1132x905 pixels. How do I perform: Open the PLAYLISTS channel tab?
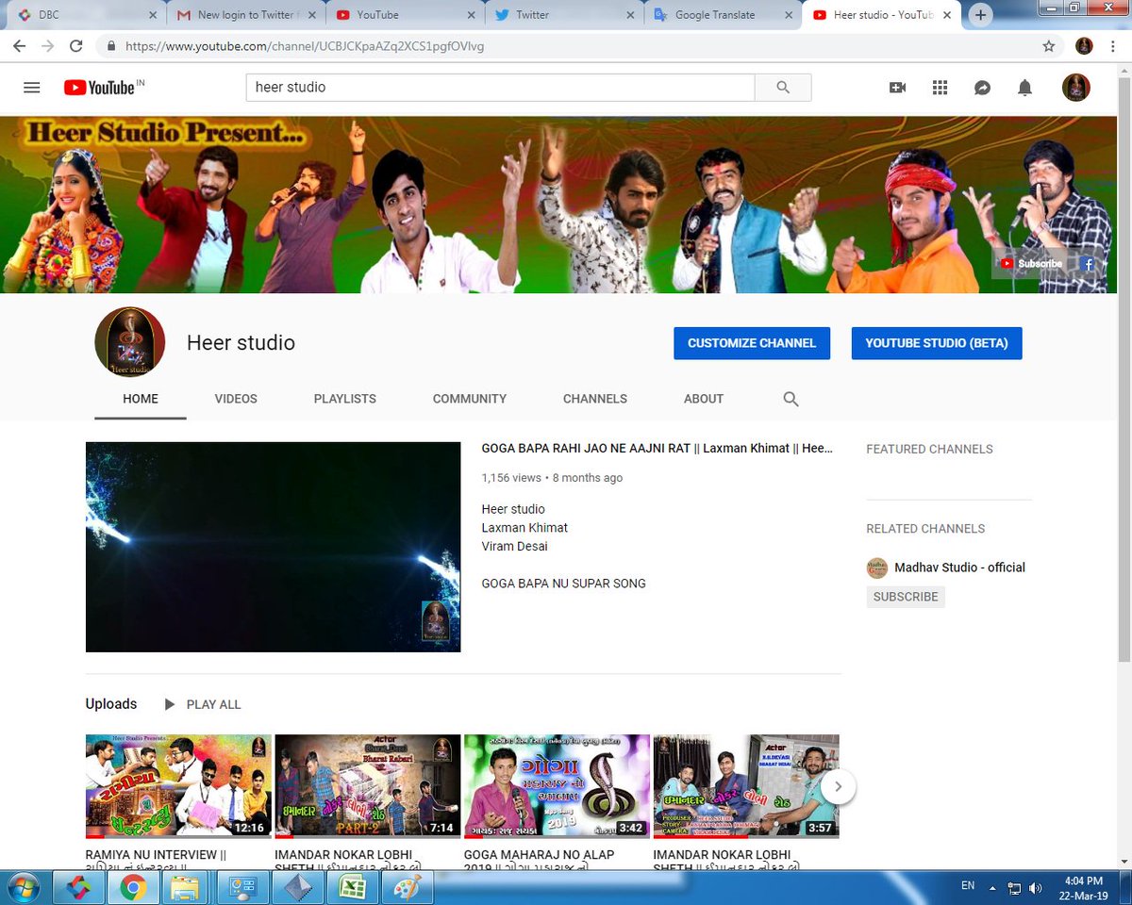click(345, 399)
